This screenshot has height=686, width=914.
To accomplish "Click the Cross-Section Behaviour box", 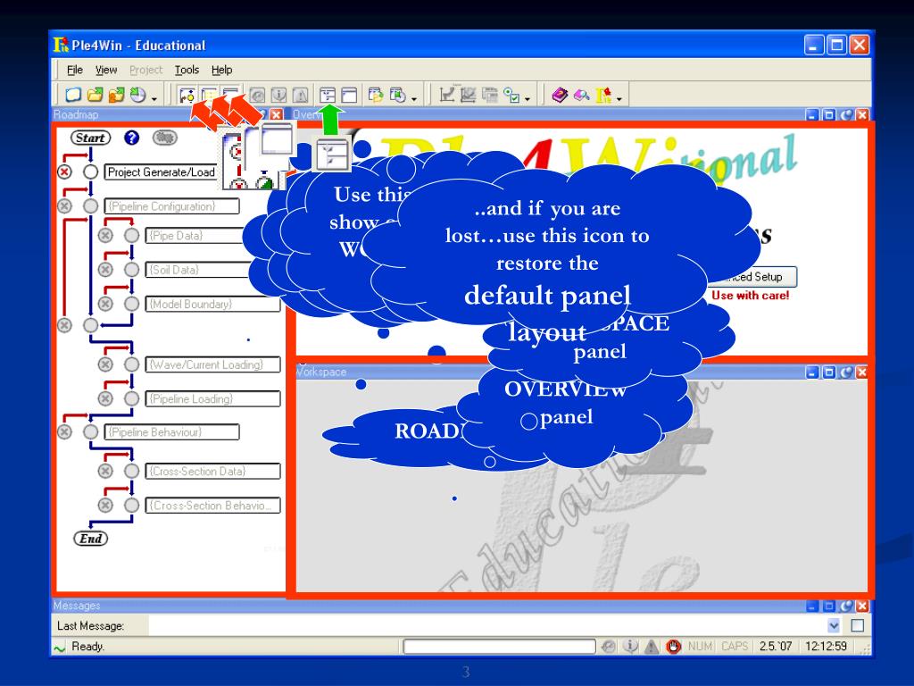I will coord(212,506).
